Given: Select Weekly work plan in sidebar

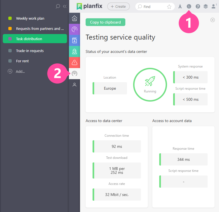Looking at the screenshot, I should (x=30, y=19).
